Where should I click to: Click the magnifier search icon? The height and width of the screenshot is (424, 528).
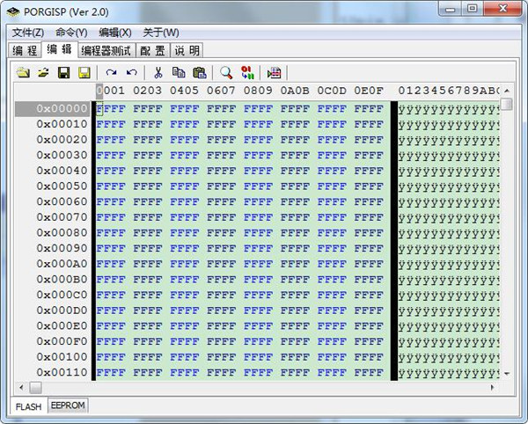tap(226, 72)
